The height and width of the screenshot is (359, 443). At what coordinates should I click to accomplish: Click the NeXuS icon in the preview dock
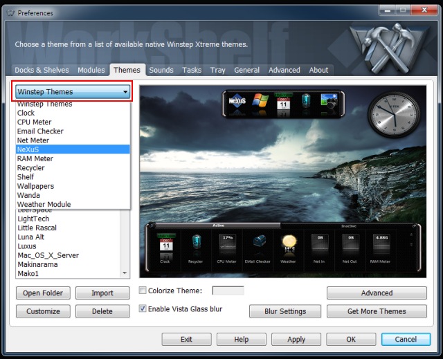(x=237, y=103)
